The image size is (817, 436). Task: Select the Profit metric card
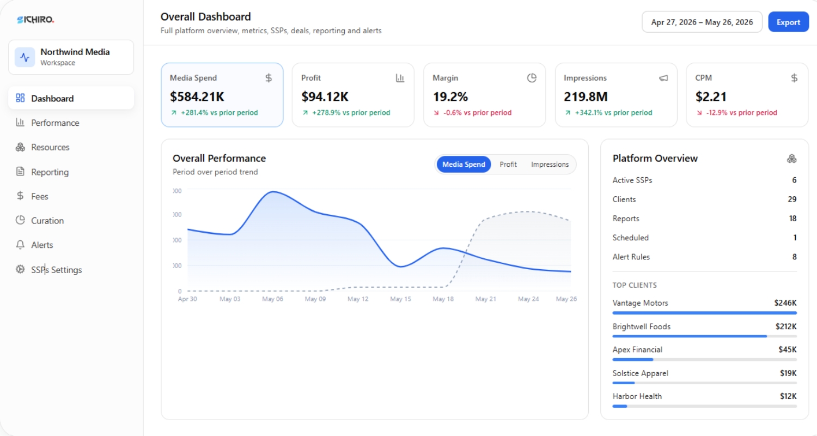(x=353, y=95)
